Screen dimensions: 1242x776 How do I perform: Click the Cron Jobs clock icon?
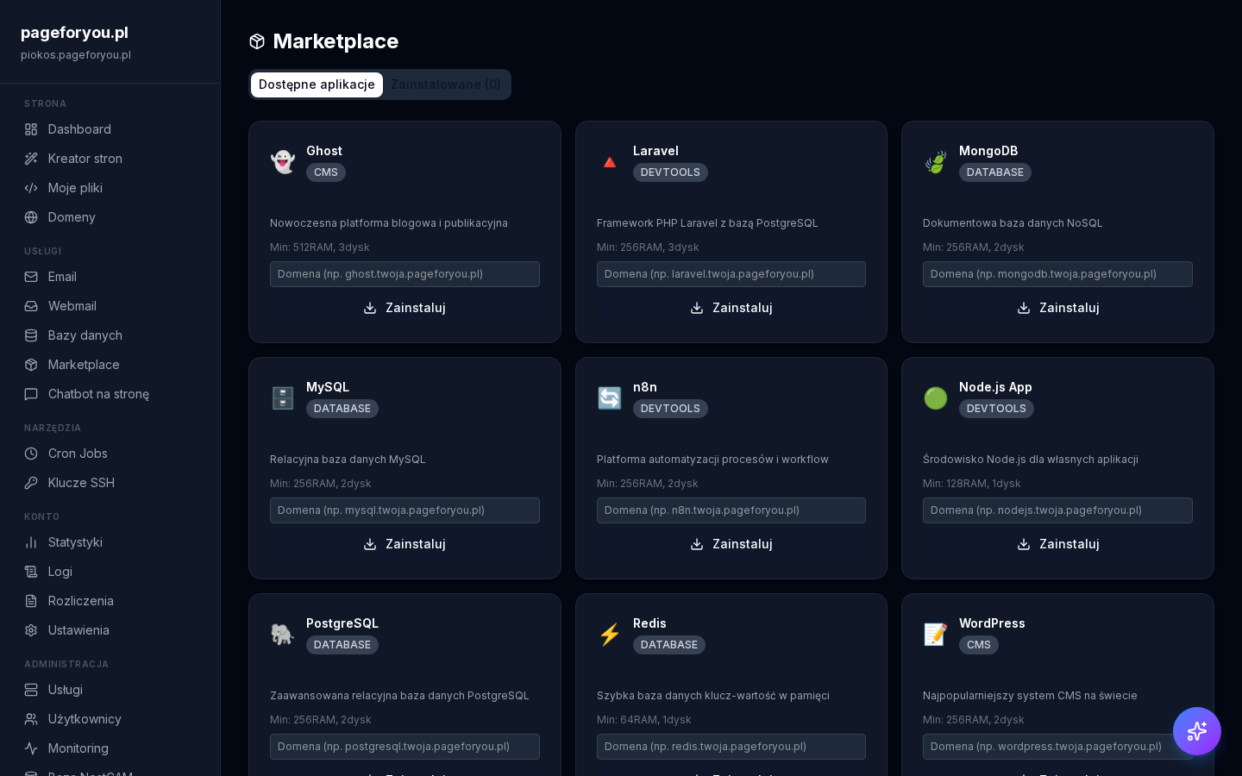31,454
